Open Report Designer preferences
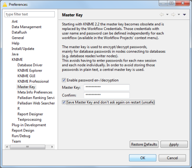The width and height of the screenshot is (192, 168). point(30,114)
